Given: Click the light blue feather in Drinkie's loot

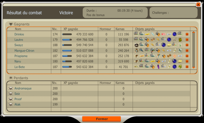Looking at the screenshot, I should 153,34.
